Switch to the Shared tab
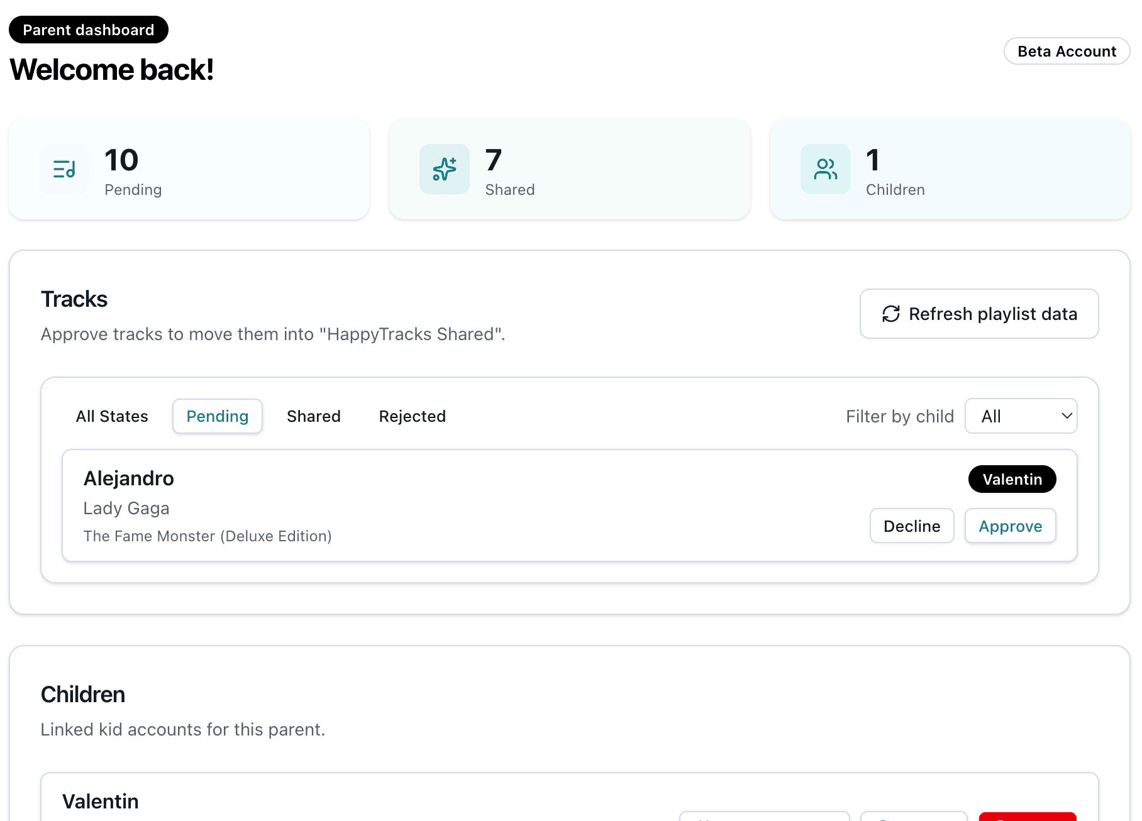This screenshot has height=821, width=1142. point(314,416)
